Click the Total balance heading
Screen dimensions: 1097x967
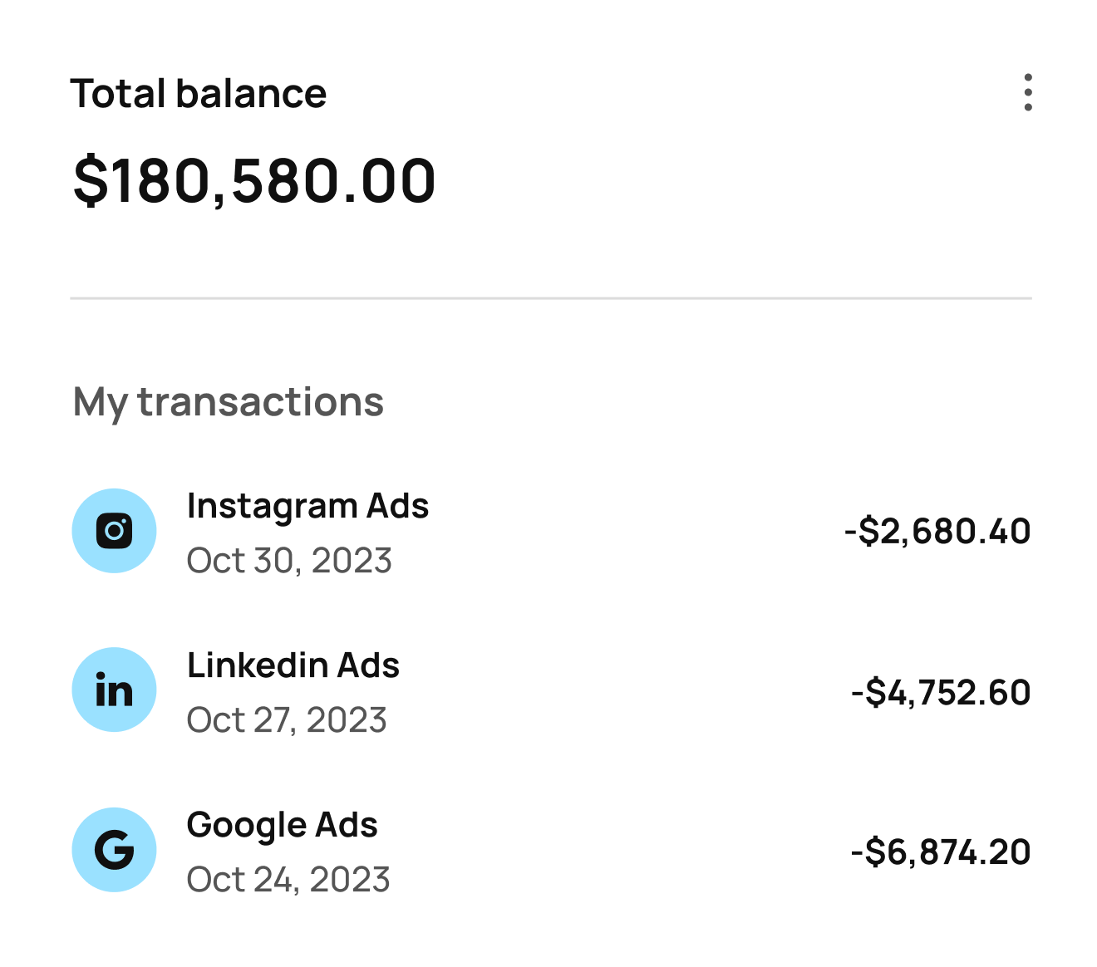(x=199, y=93)
